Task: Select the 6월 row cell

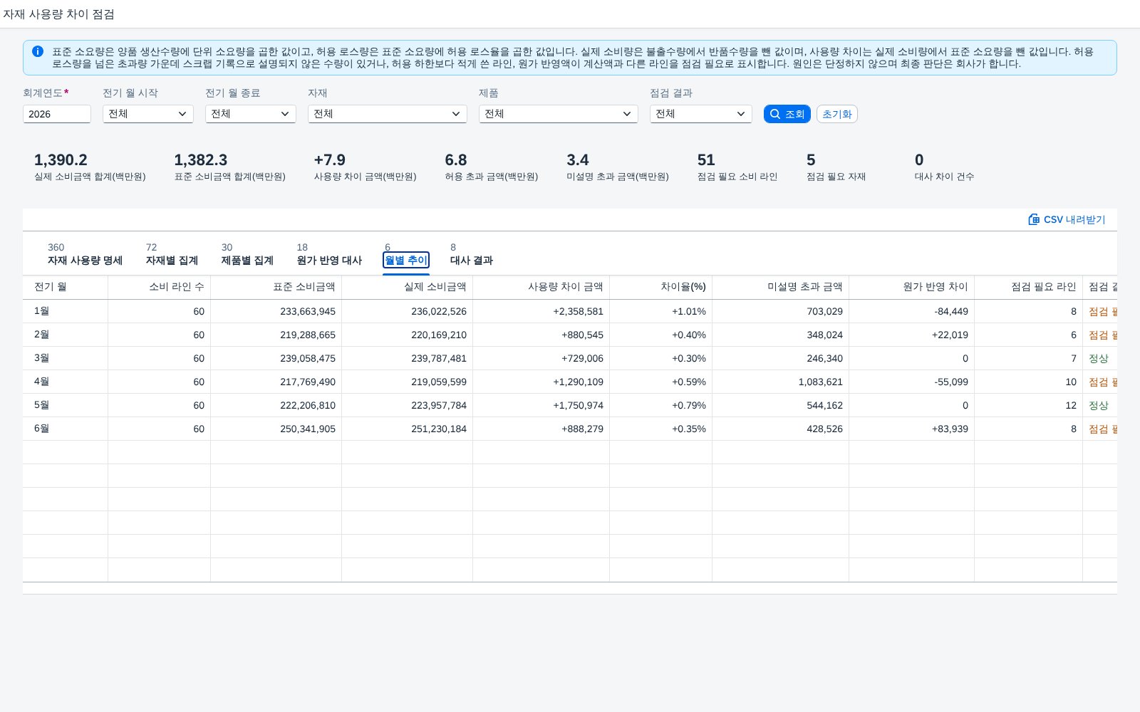Action: click(x=65, y=429)
